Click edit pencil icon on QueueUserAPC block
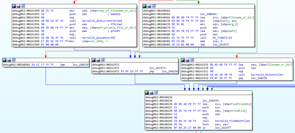The height and width of the screenshot is (133, 295). pos(19,6)
